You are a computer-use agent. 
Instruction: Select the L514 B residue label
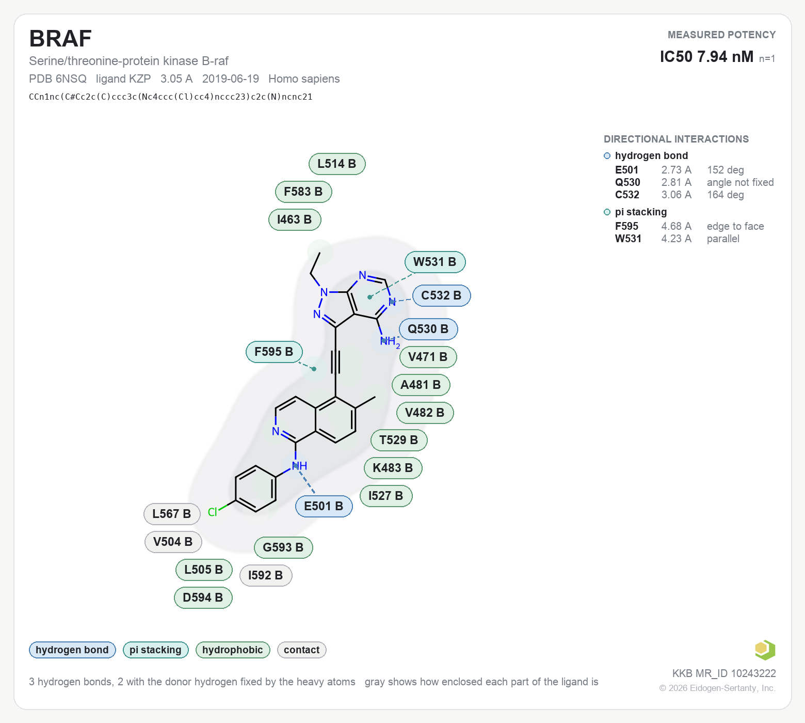click(337, 164)
